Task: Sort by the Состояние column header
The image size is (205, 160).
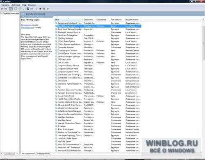Action: point(103,20)
